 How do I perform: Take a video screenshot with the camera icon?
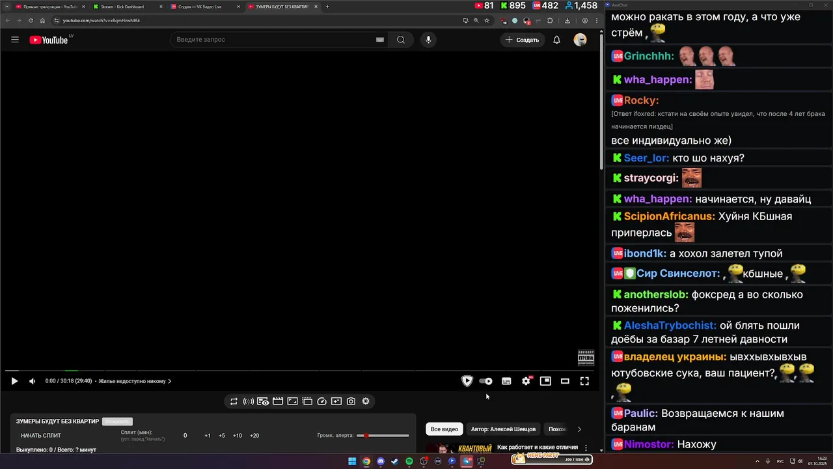351,401
